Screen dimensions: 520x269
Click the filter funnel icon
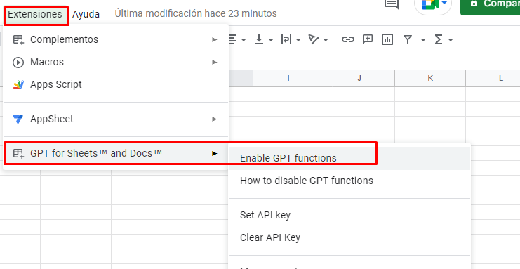coord(408,39)
